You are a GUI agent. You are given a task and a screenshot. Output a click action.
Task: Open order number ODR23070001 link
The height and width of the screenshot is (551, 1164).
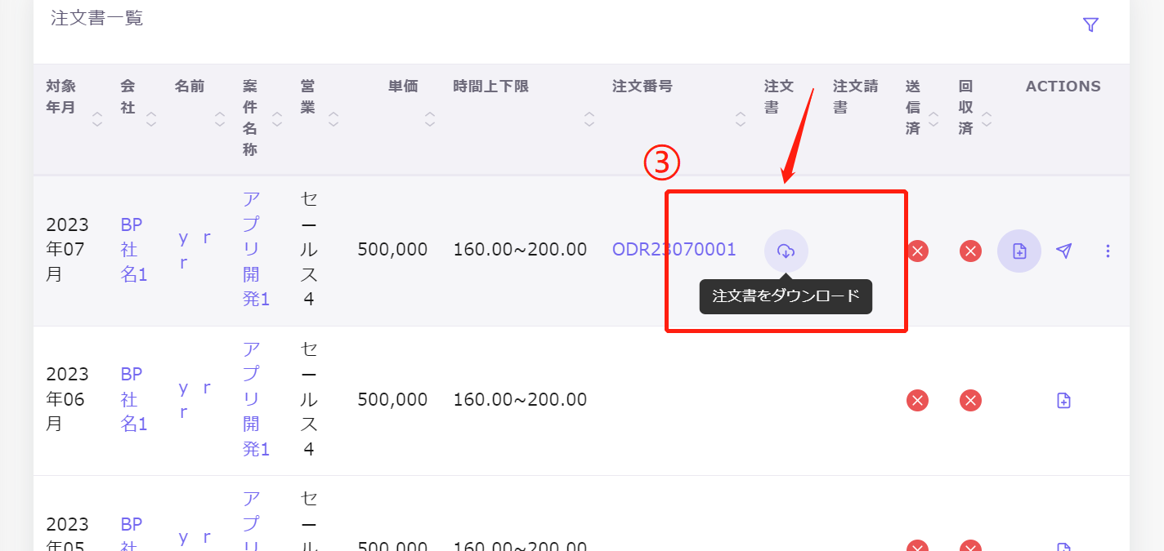674,250
